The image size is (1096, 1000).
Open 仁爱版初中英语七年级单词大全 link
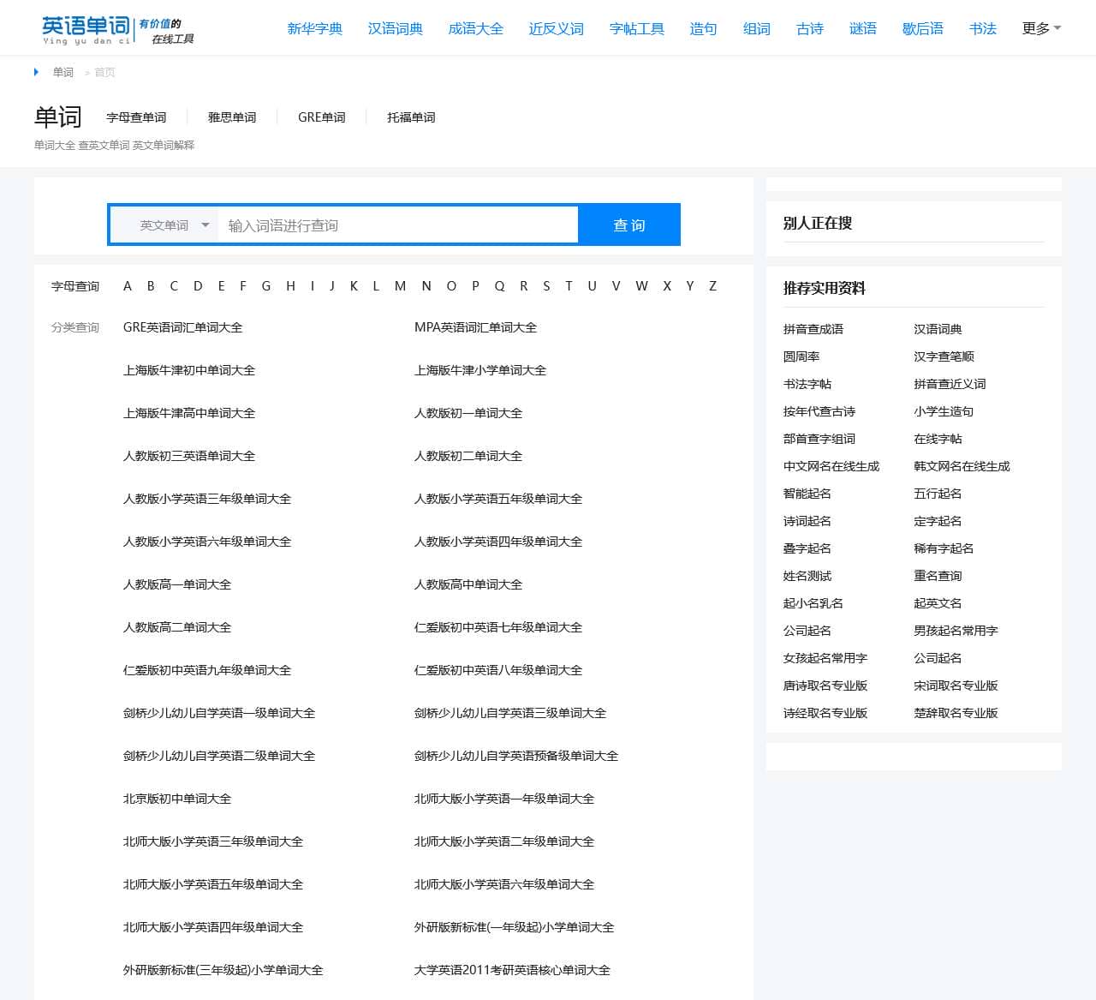498,627
